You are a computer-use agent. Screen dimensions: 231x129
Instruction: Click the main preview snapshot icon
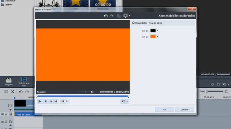[218, 84]
